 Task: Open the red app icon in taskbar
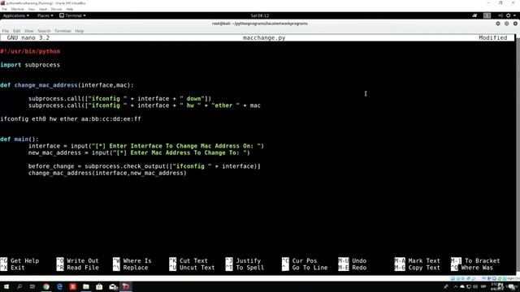[x=73, y=286]
